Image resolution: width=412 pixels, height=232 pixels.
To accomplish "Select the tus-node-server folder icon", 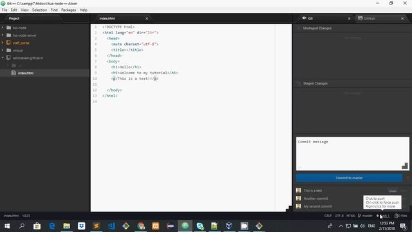I will pyautogui.click(x=8, y=35).
